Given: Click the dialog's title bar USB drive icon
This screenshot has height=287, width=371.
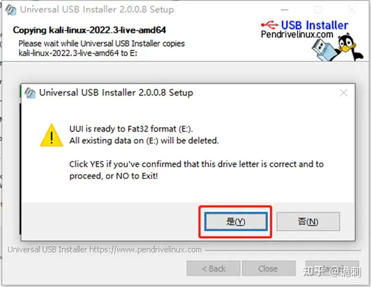Looking at the screenshot, I should tap(30, 93).
